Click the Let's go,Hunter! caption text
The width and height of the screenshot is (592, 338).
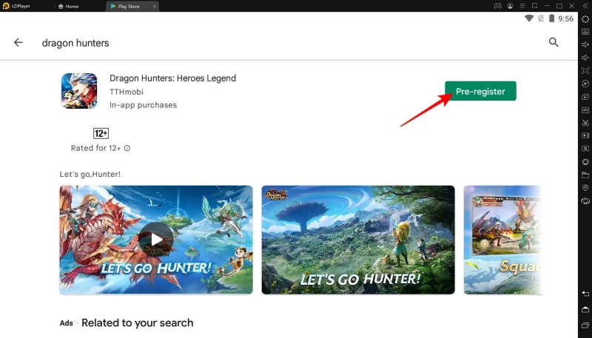pos(90,175)
